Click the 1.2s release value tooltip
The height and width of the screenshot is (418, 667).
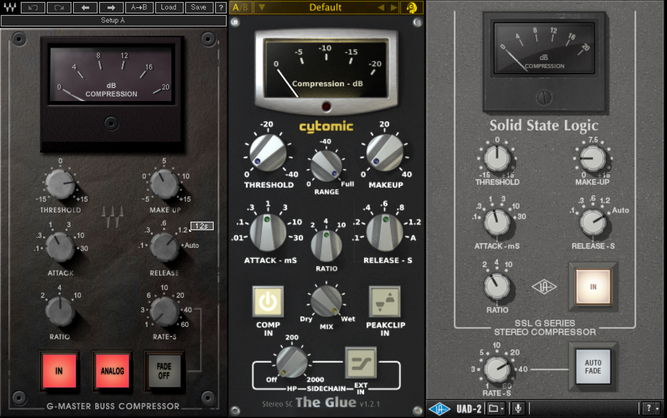202,226
